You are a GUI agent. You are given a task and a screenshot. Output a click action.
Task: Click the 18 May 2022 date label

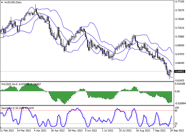[75, 131]
